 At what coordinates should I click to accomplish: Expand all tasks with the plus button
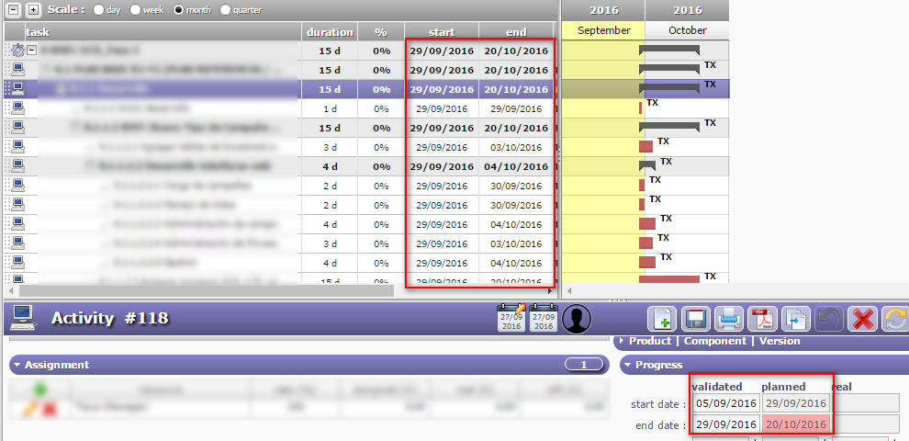pos(33,10)
